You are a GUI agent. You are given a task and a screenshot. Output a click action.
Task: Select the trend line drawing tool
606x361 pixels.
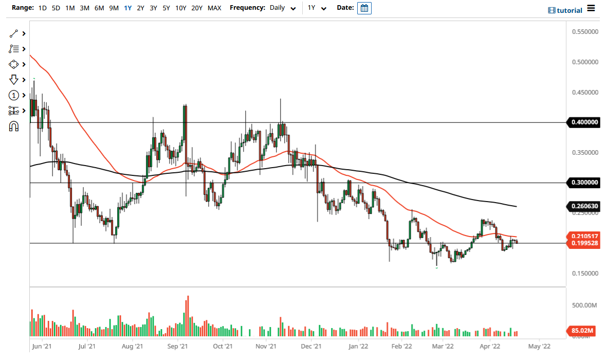click(x=14, y=33)
